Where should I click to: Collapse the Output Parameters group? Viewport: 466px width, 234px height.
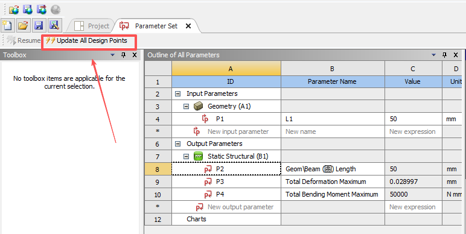tap(177, 144)
